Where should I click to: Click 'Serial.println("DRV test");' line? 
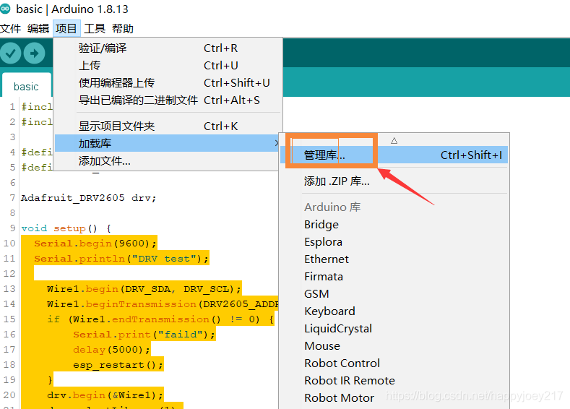121,259
